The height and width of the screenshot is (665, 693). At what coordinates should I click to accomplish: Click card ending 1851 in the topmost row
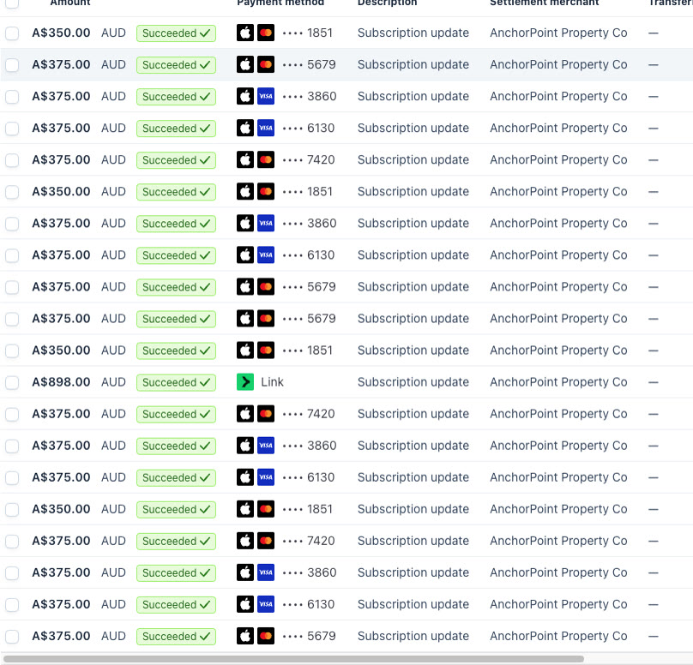coord(307,33)
